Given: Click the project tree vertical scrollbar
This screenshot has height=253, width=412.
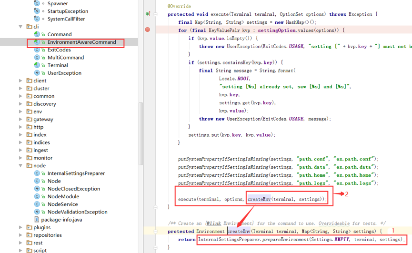Looking at the screenshot, I should (141, 133).
